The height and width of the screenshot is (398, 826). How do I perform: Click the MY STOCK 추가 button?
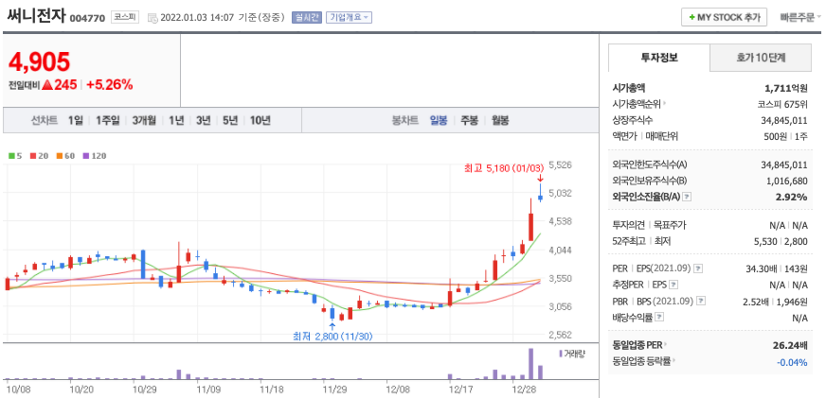[724, 17]
